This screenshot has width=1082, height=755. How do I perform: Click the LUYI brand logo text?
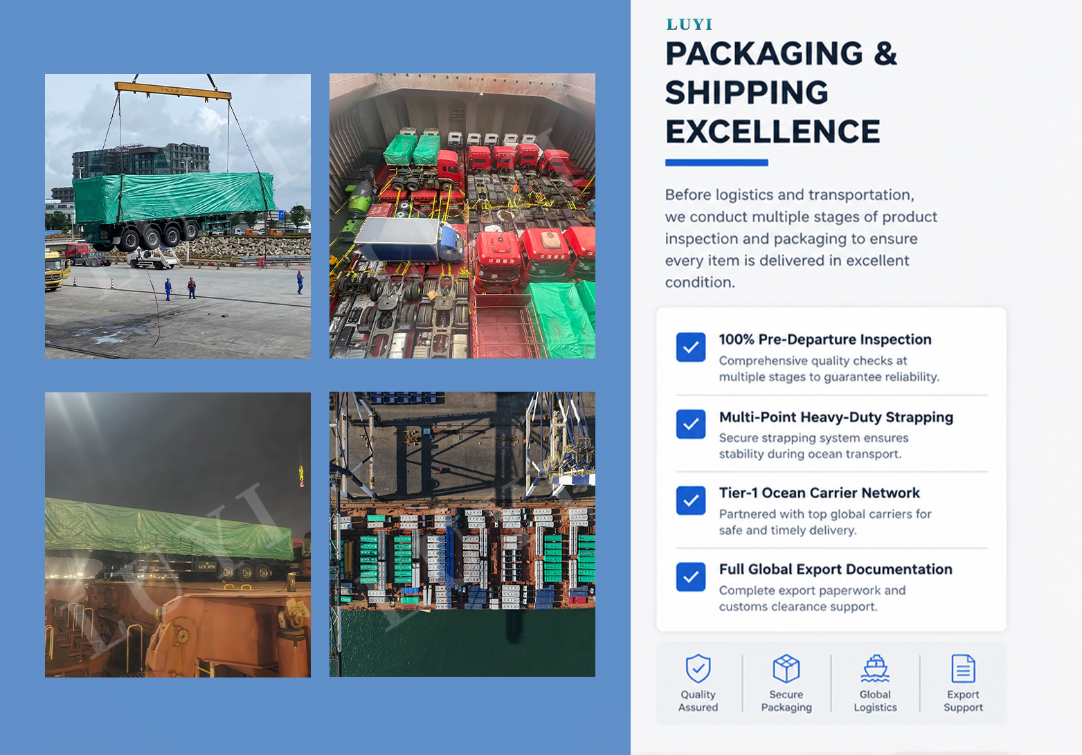[689, 25]
